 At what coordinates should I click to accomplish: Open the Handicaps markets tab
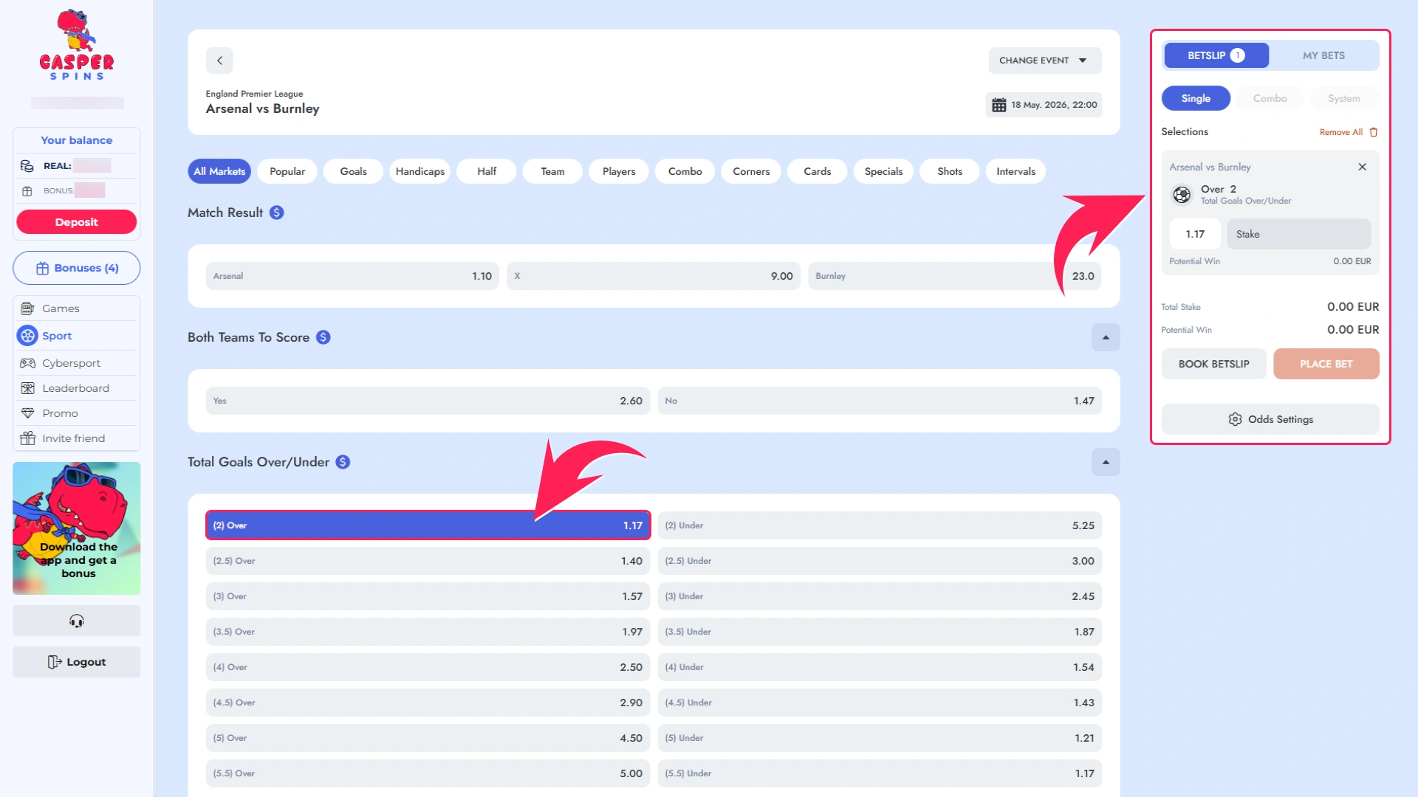point(419,171)
